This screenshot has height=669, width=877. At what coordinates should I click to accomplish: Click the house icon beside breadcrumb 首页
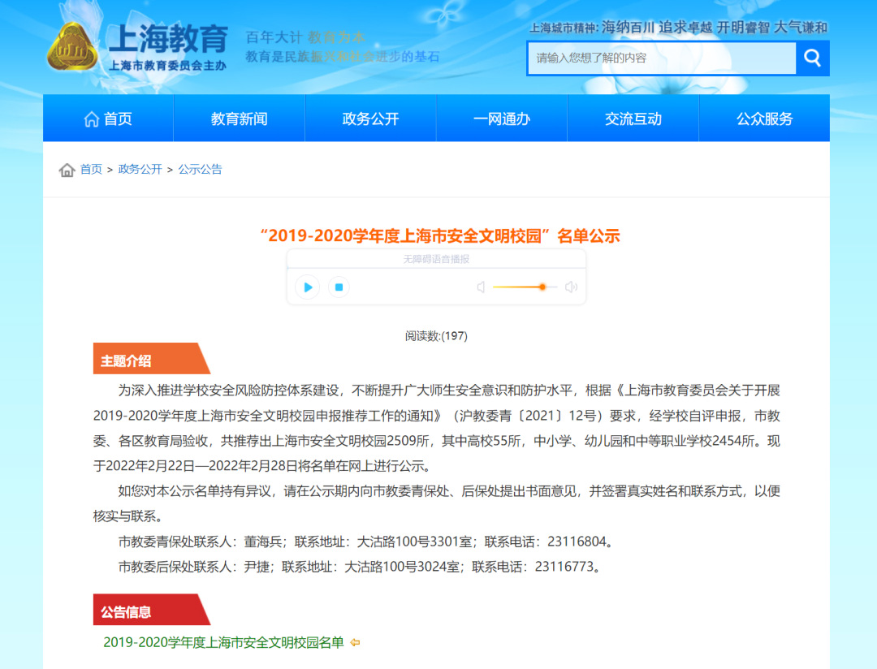pos(67,170)
